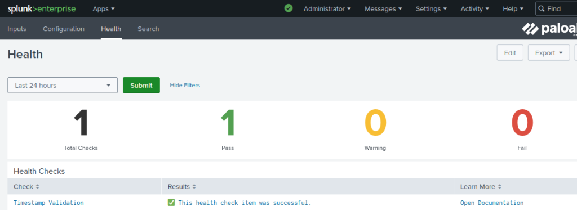
Task: Click the Hide Filters link
Action: click(x=185, y=86)
